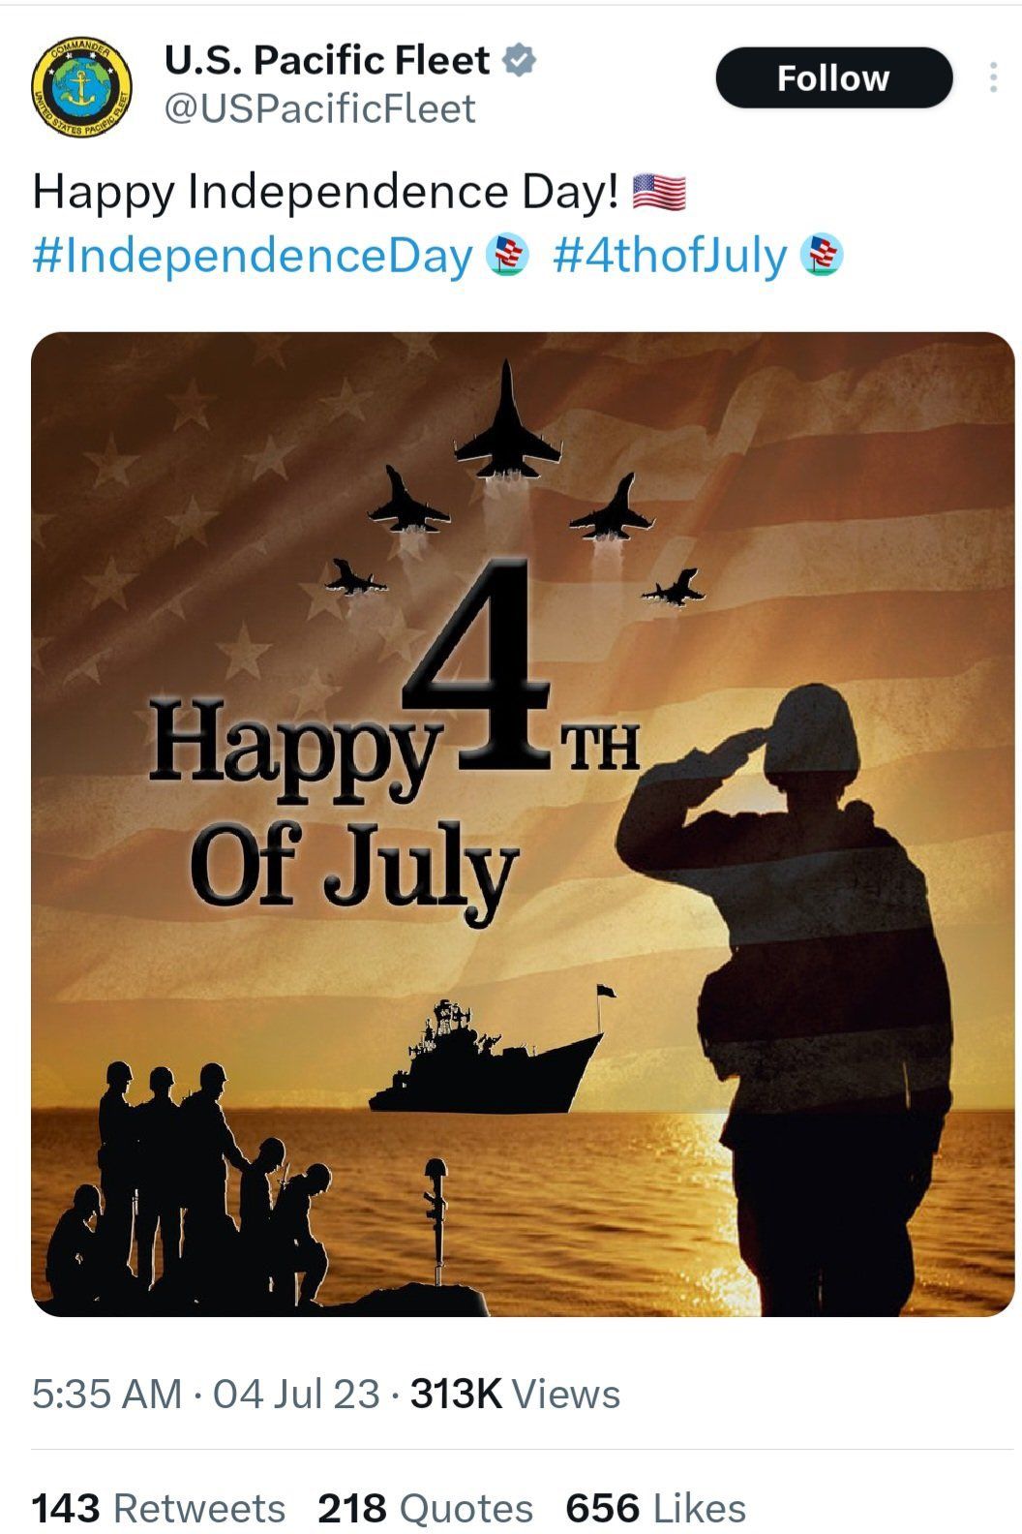Click the Happy Independence Day tweet text
This screenshot has width=1022, height=1534.
click(x=325, y=192)
